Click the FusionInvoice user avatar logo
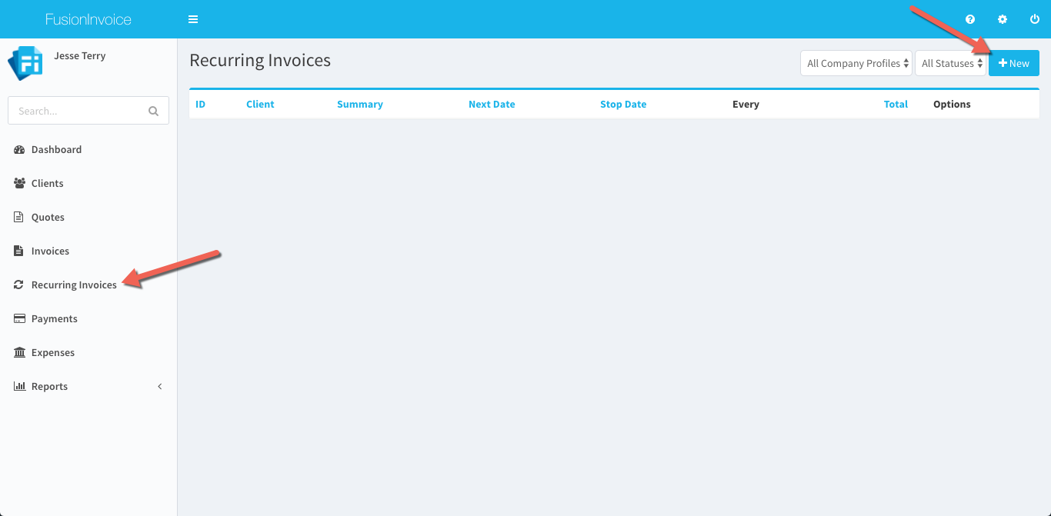1051x516 pixels. [25, 63]
